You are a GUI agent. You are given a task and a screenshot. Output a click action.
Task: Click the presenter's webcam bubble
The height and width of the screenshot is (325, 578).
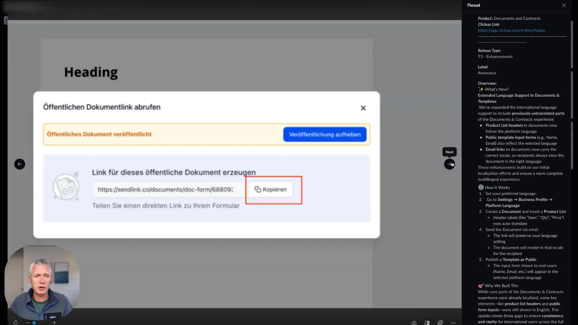coord(42,280)
